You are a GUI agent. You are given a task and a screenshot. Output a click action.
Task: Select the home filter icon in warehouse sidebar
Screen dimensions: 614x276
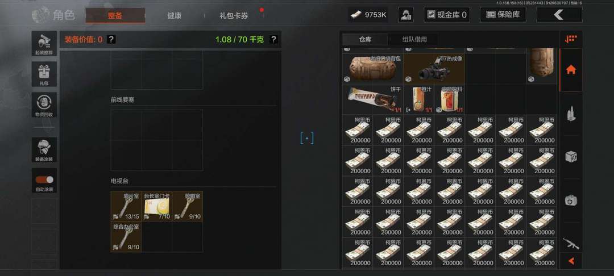571,70
